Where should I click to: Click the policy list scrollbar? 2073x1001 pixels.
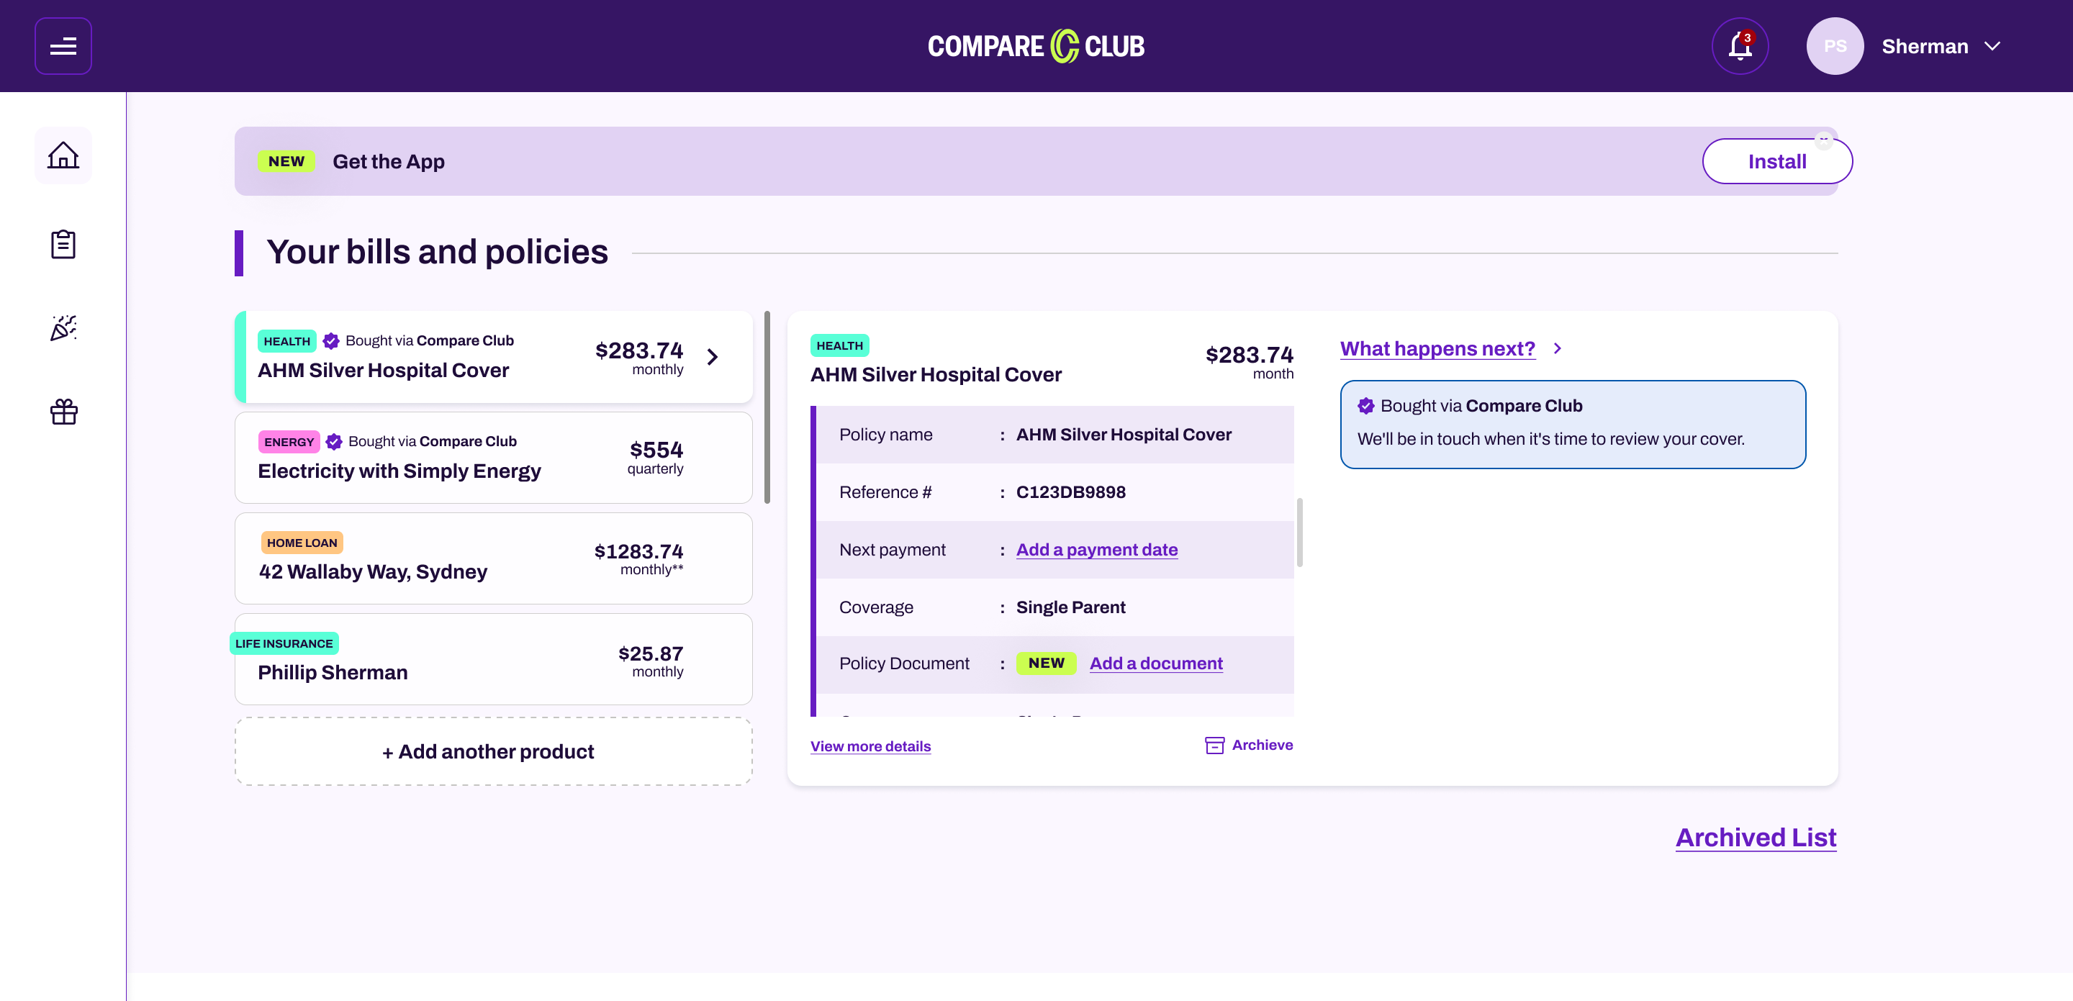click(767, 407)
